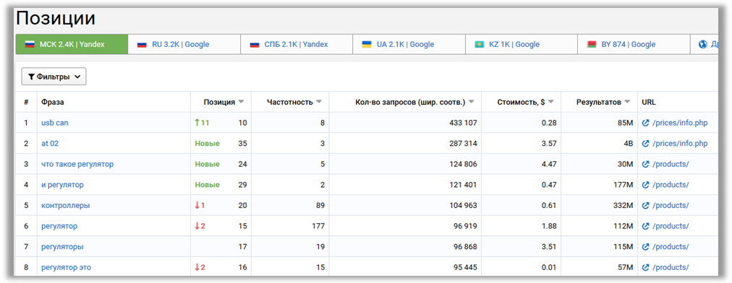Viewport: 732px width, 283px height.
Task: Click results value 4B
Action: [x=629, y=144]
